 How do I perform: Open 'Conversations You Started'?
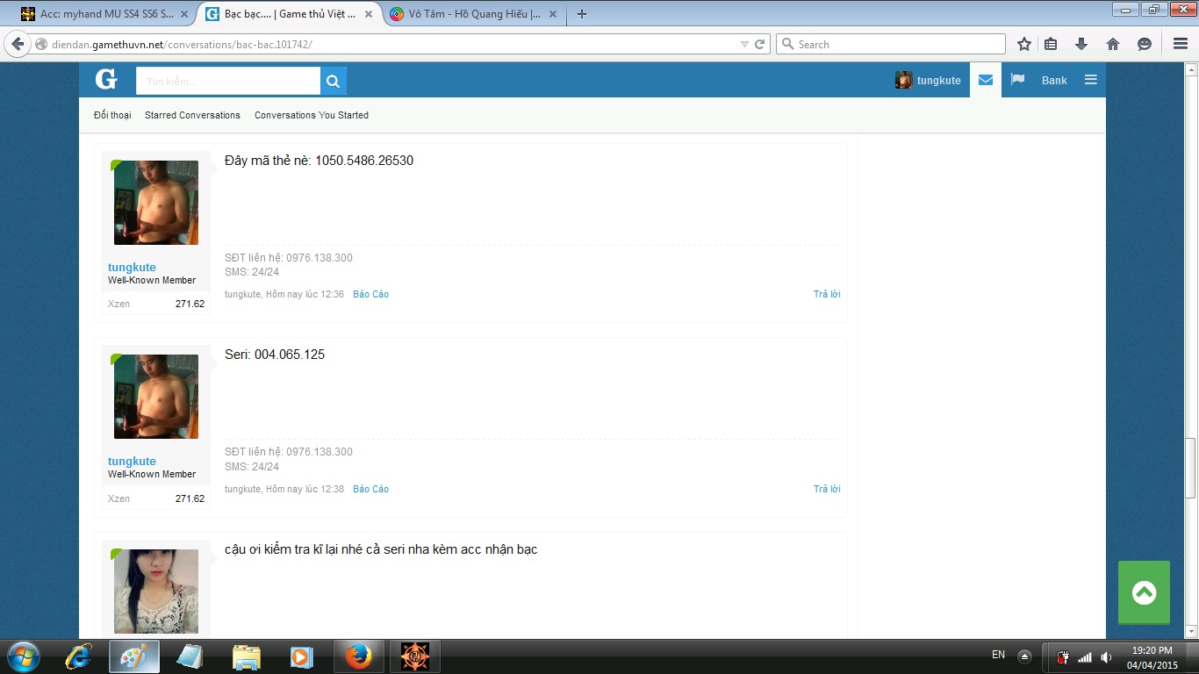pos(312,115)
